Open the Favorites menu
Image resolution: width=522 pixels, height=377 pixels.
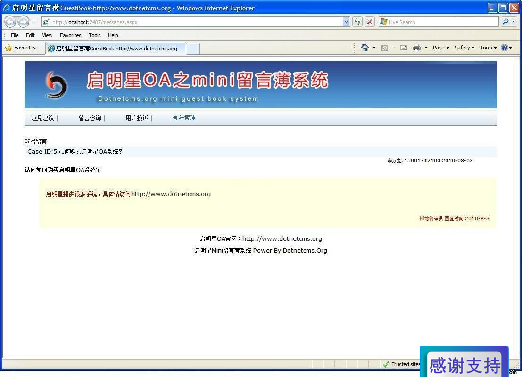[70, 35]
